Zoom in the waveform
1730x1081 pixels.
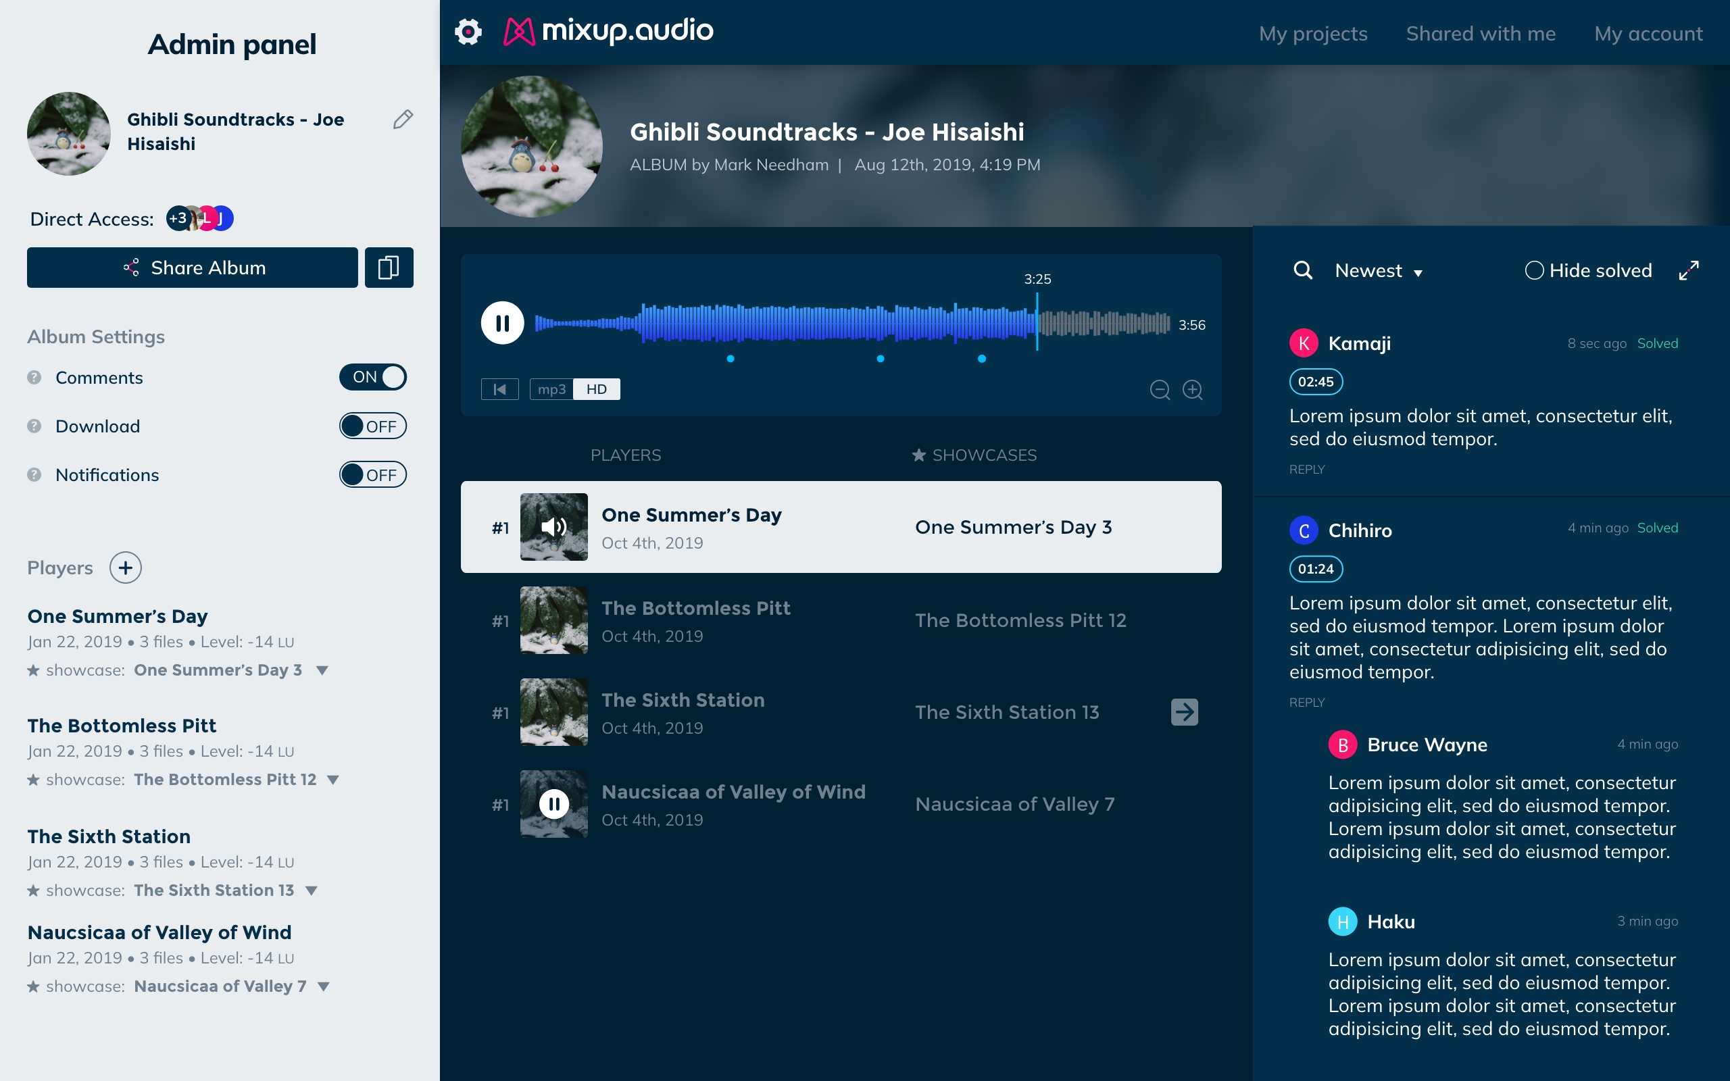coord(1192,390)
